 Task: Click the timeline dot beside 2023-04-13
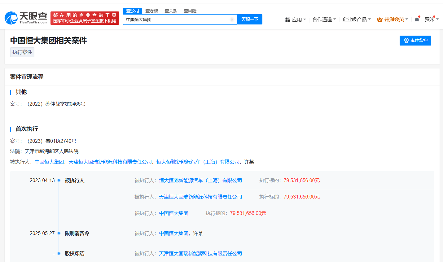click(58, 180)
